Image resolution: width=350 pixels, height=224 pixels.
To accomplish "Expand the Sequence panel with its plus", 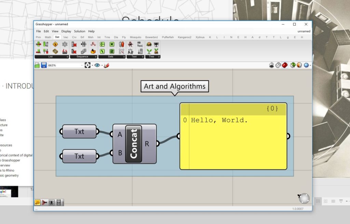I will [x=96, y=57].
